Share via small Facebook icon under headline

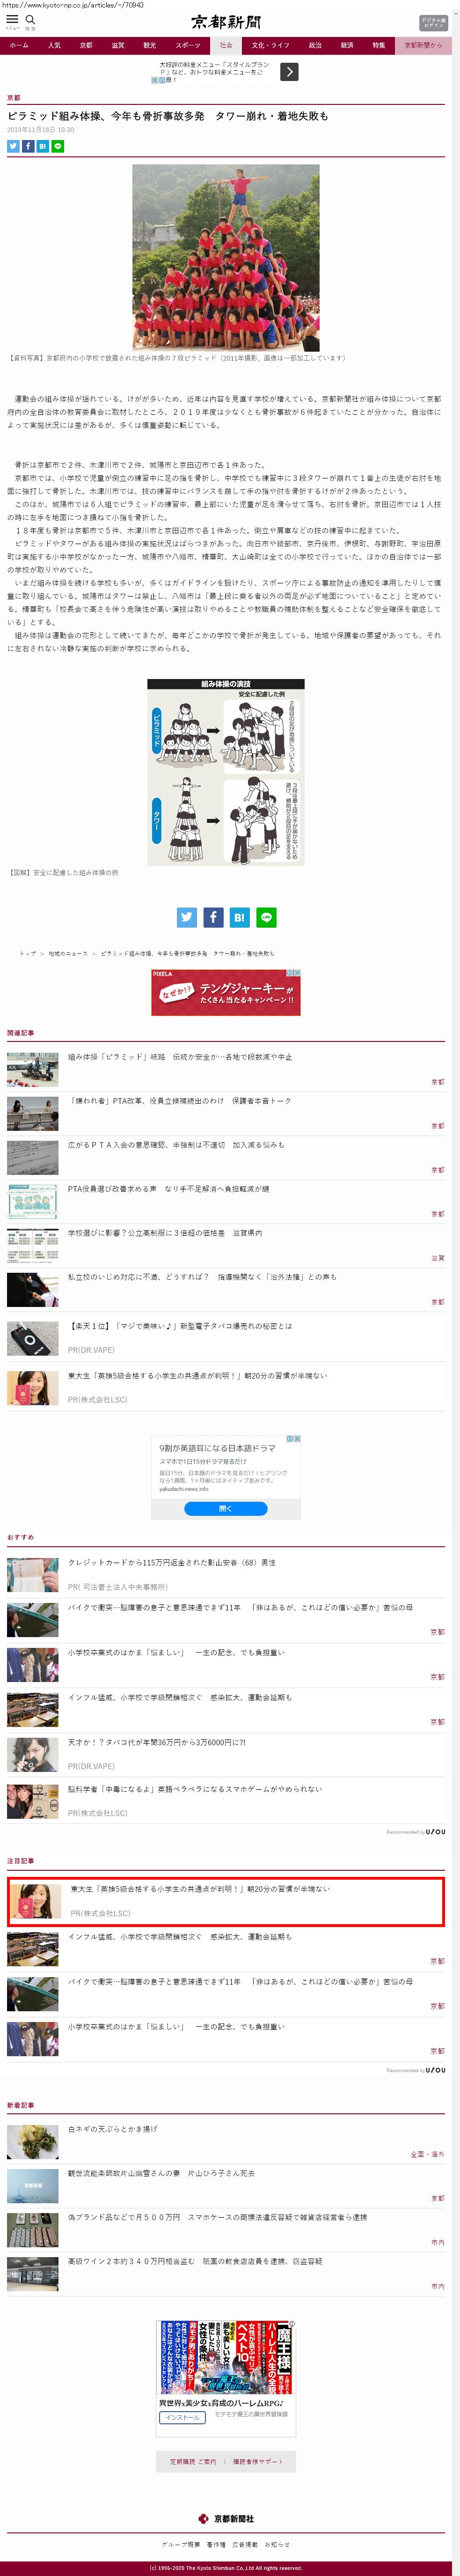coord(28,146)
